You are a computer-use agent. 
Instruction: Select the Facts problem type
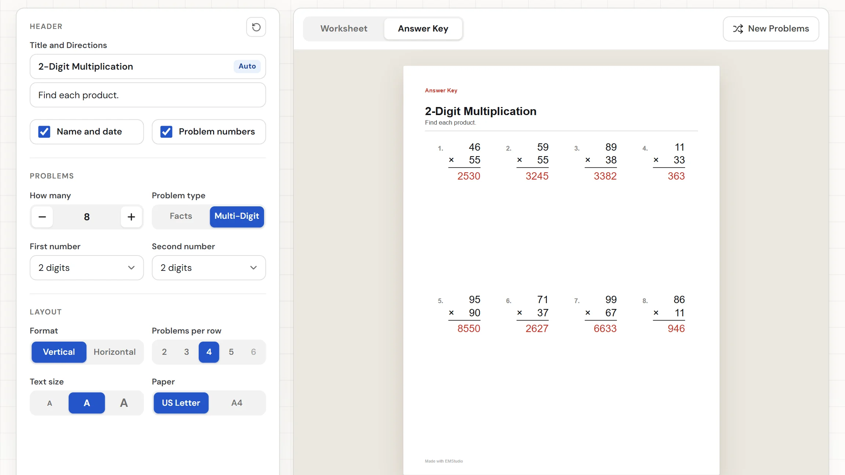(x=181, y=216)
